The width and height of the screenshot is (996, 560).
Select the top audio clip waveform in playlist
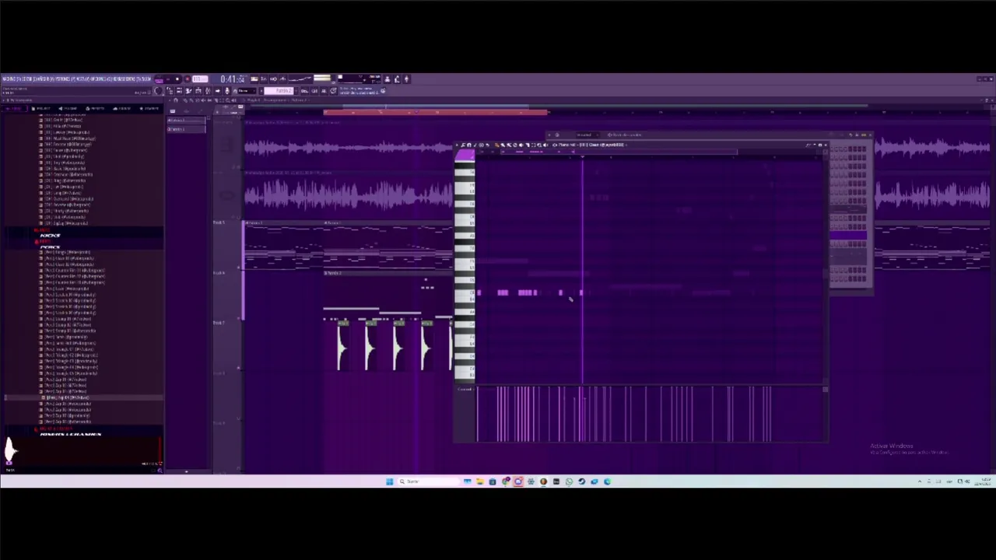(x=349, y=148)
